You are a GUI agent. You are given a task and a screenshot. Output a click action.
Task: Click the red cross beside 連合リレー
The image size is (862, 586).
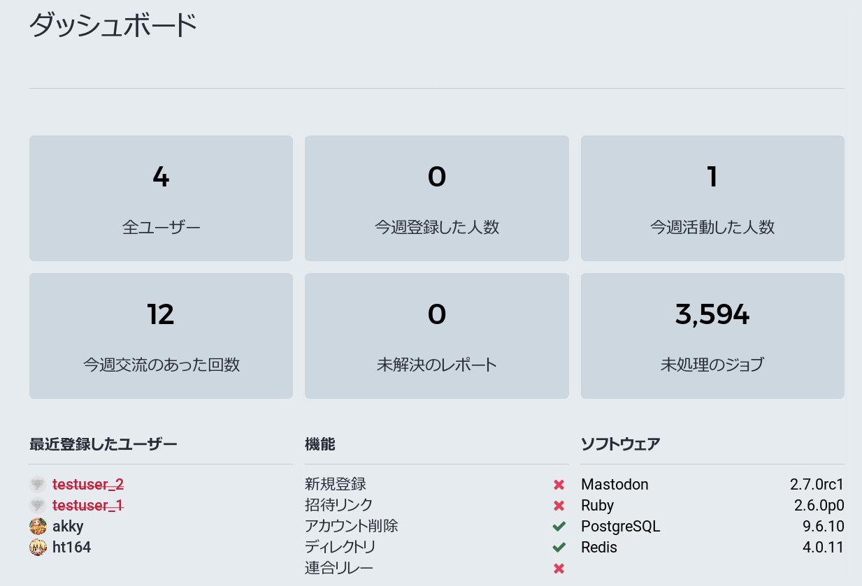pyautogui.click(x=559, y=569)
